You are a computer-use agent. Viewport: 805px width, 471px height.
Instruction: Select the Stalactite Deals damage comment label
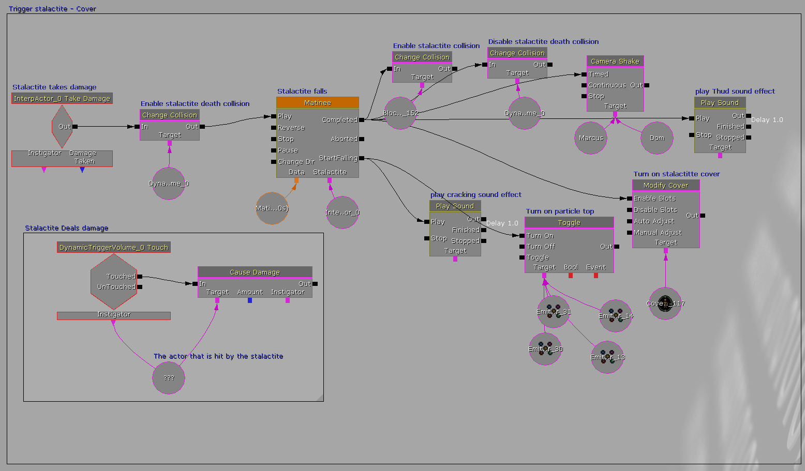tap(67, 228)
